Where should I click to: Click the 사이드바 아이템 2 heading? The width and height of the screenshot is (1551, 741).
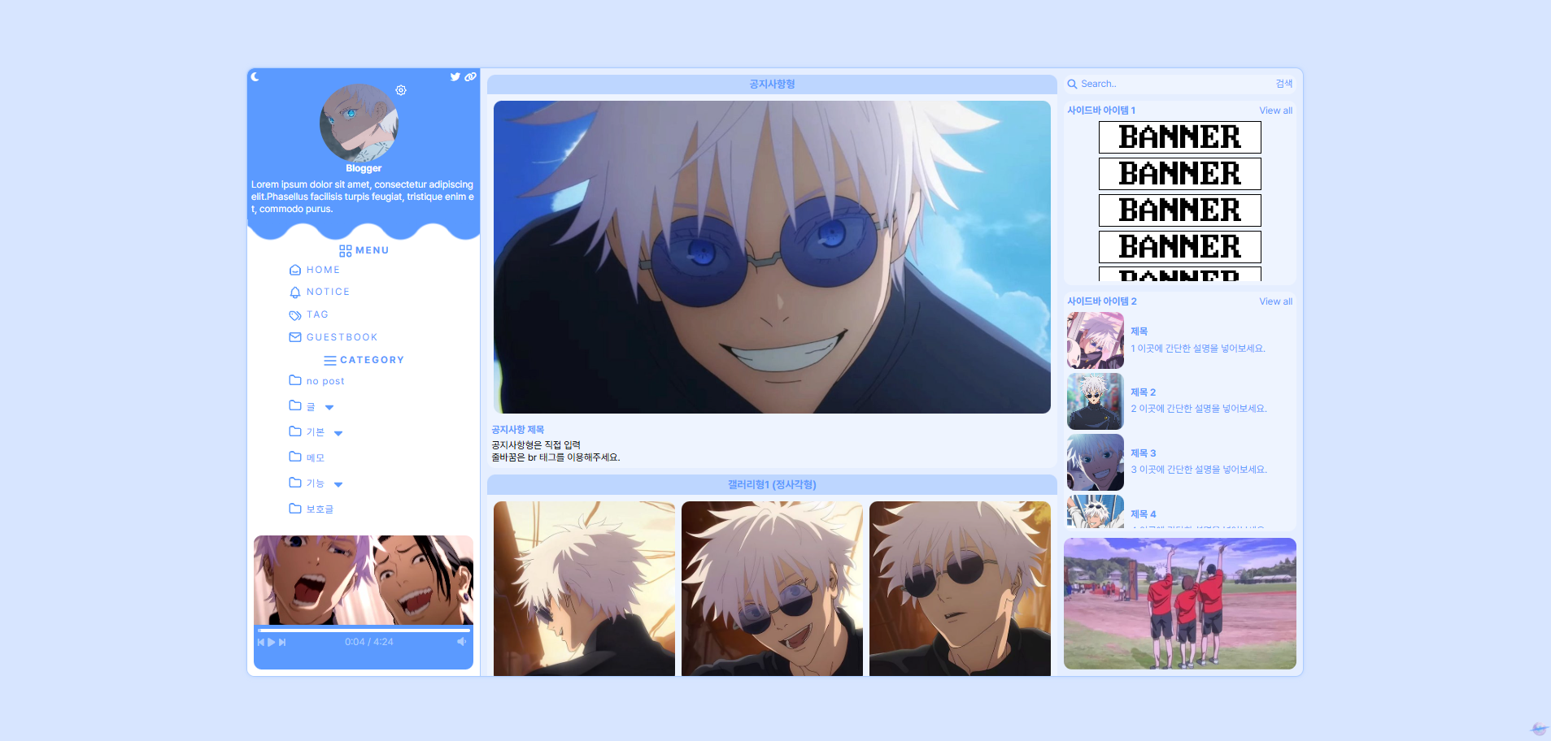(x=1102, y=301)
